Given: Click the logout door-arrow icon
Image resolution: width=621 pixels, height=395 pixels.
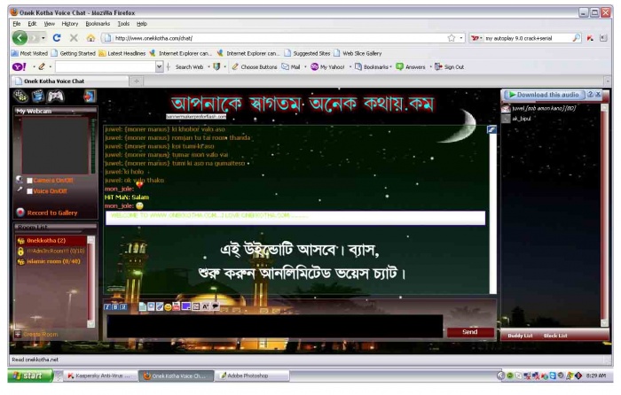Looking at the screenshot, I should click(x=89, y=96).
